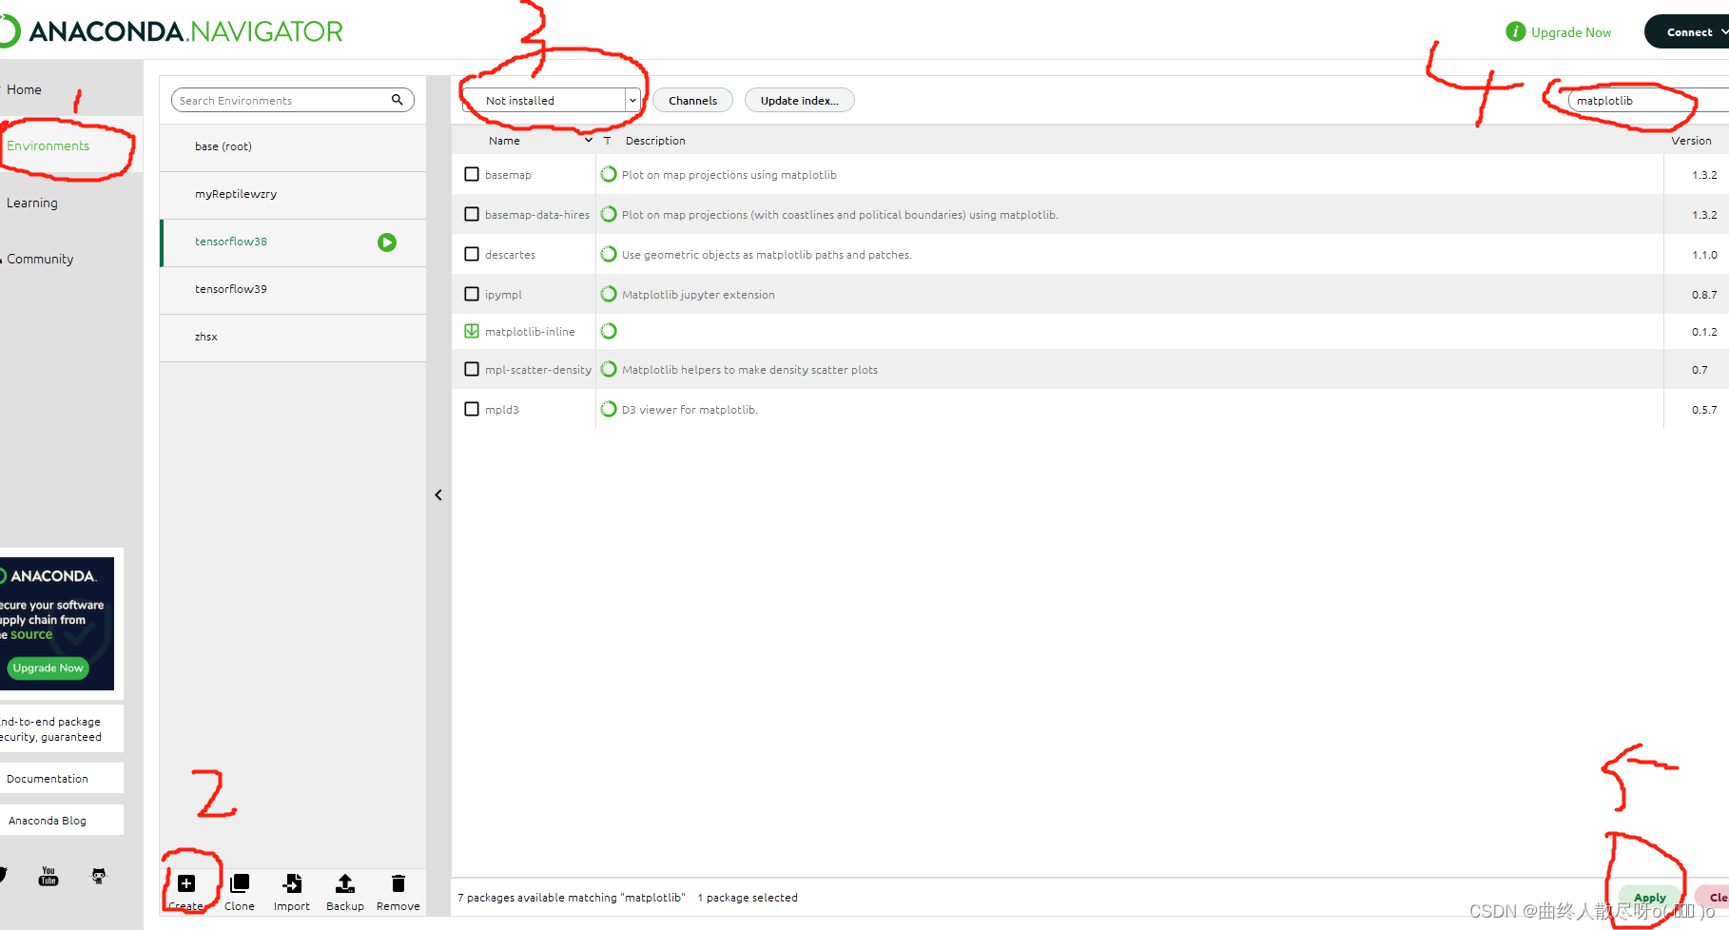Click the matplotlib package search field

(x=1648, y=100)
